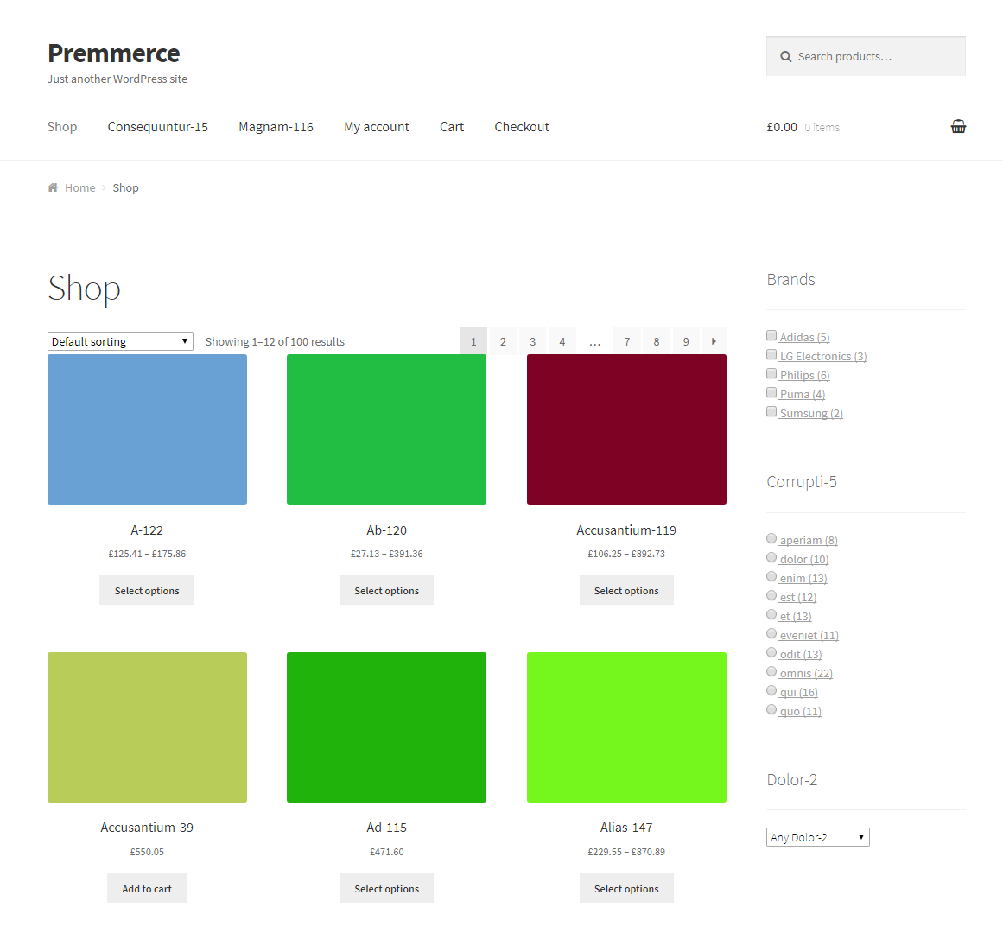Click the Accusantium-39 product title
Viewport: 1003px width, 933px height.
(147, 828)
